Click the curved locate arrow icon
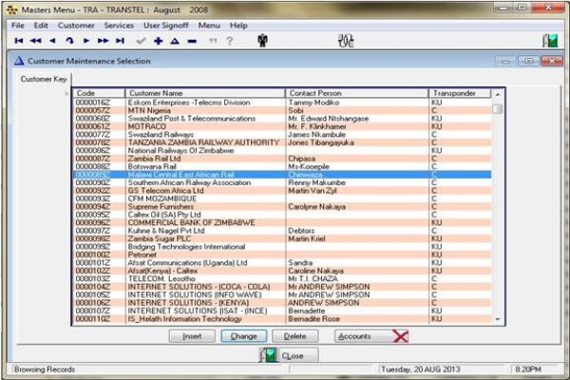The image size is (570, 380). point(69,41)
